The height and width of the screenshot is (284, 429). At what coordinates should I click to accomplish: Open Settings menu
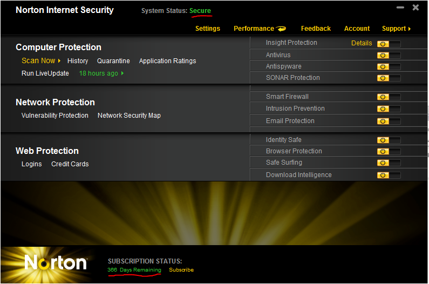pos(208,29)
